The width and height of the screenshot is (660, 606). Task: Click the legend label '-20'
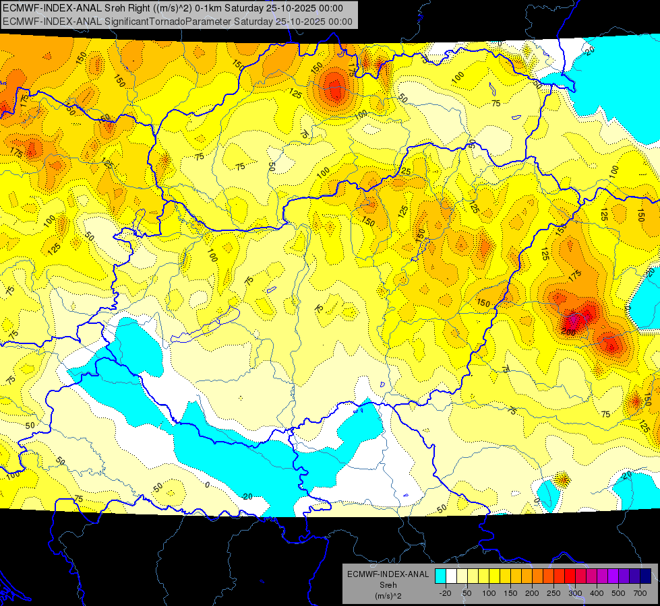446,593
